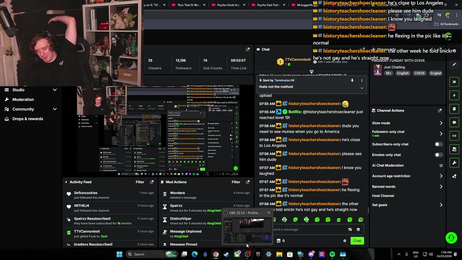Click the three-dots cluster icon in right sidebar
462x260 pixels.
(454, 176)
